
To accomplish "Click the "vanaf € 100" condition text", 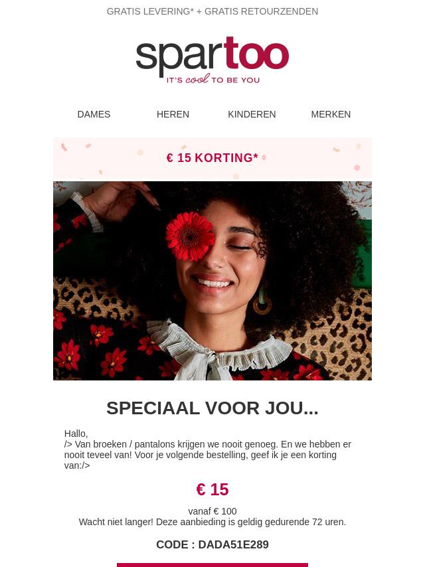I will [212, 511].
